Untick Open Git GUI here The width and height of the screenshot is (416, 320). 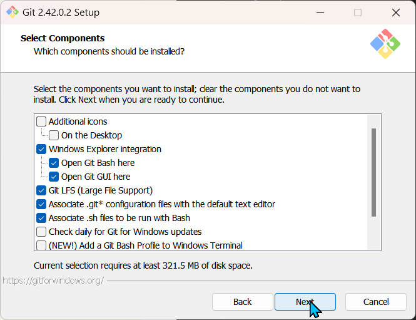point(54,177)
